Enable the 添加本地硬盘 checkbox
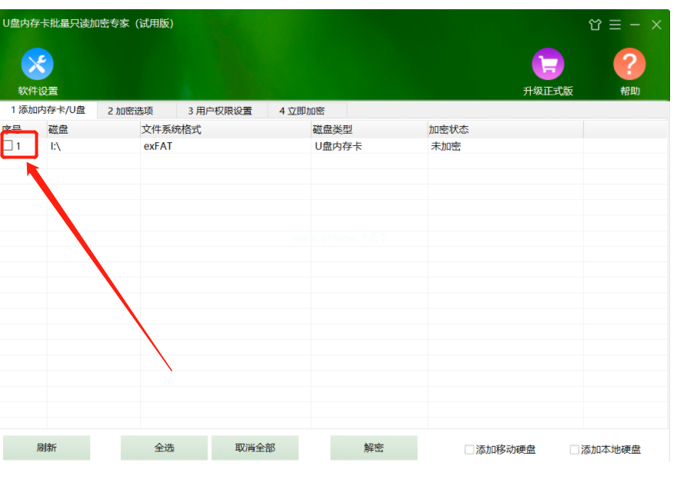 [x=574, y=448]
